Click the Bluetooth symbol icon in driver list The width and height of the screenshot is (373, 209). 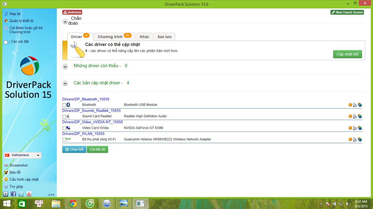[68, 105]
